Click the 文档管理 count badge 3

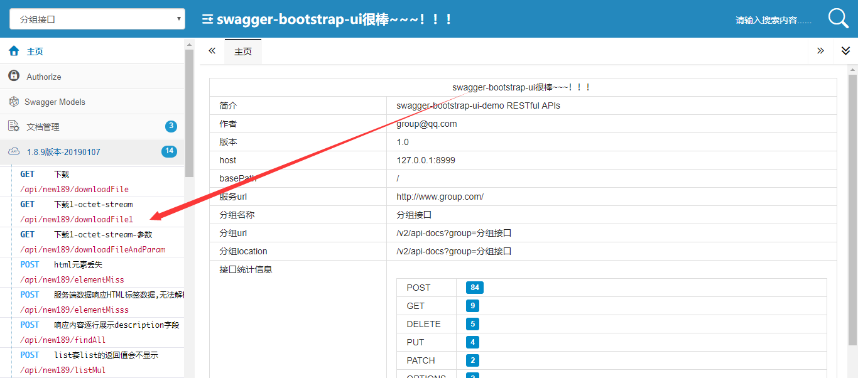click(171, 126)
